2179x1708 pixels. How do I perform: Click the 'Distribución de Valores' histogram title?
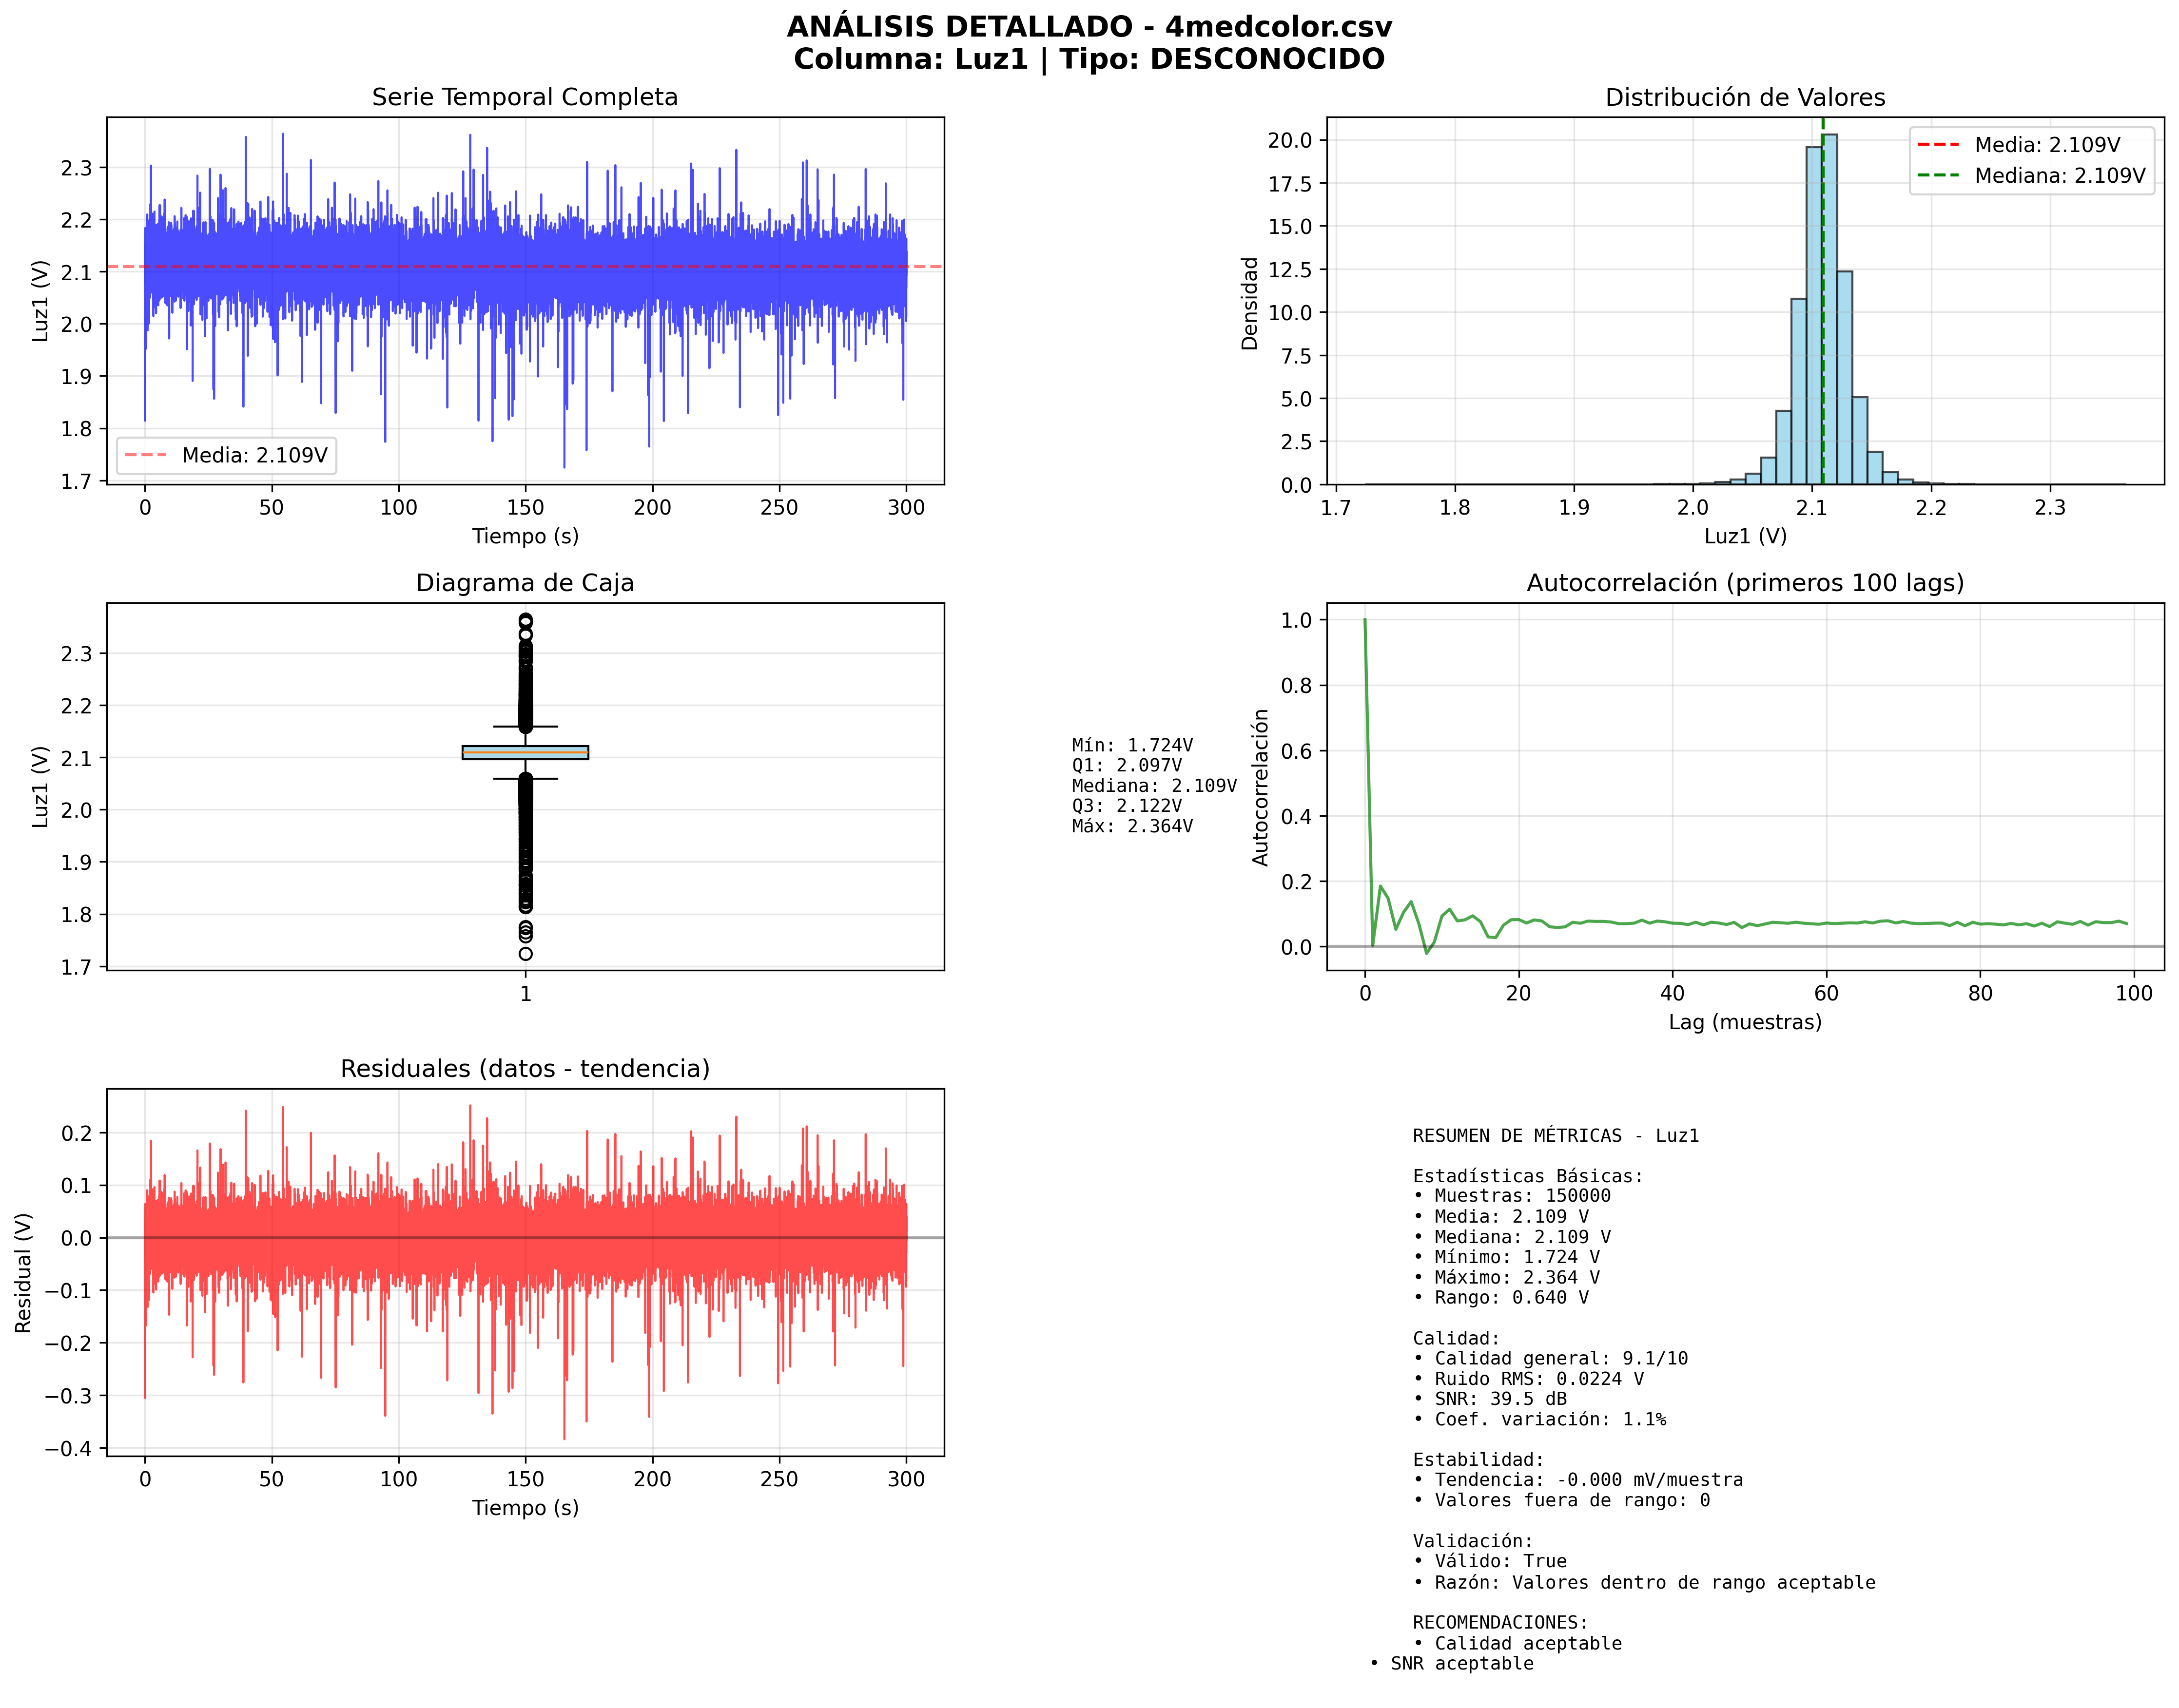[x=1744, y=97]
